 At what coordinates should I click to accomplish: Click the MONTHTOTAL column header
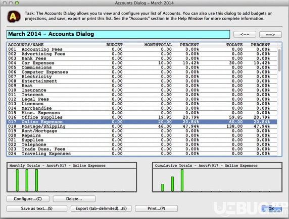point(158,45)
